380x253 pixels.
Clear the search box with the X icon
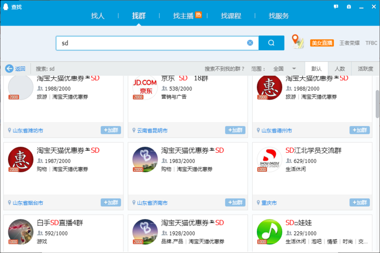click(x=250, y=43)
